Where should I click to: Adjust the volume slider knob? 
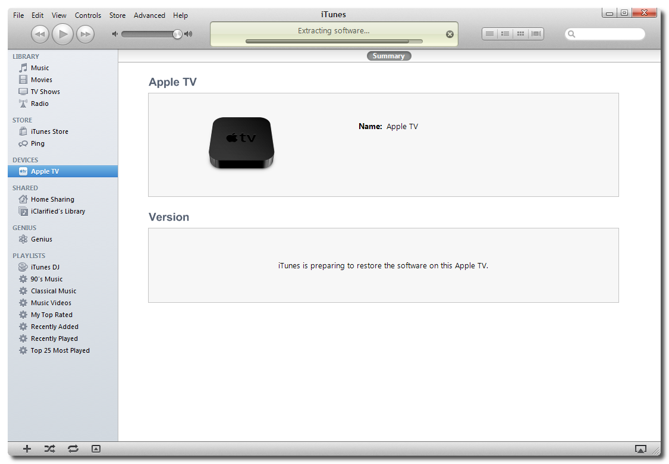click(177, 34)
